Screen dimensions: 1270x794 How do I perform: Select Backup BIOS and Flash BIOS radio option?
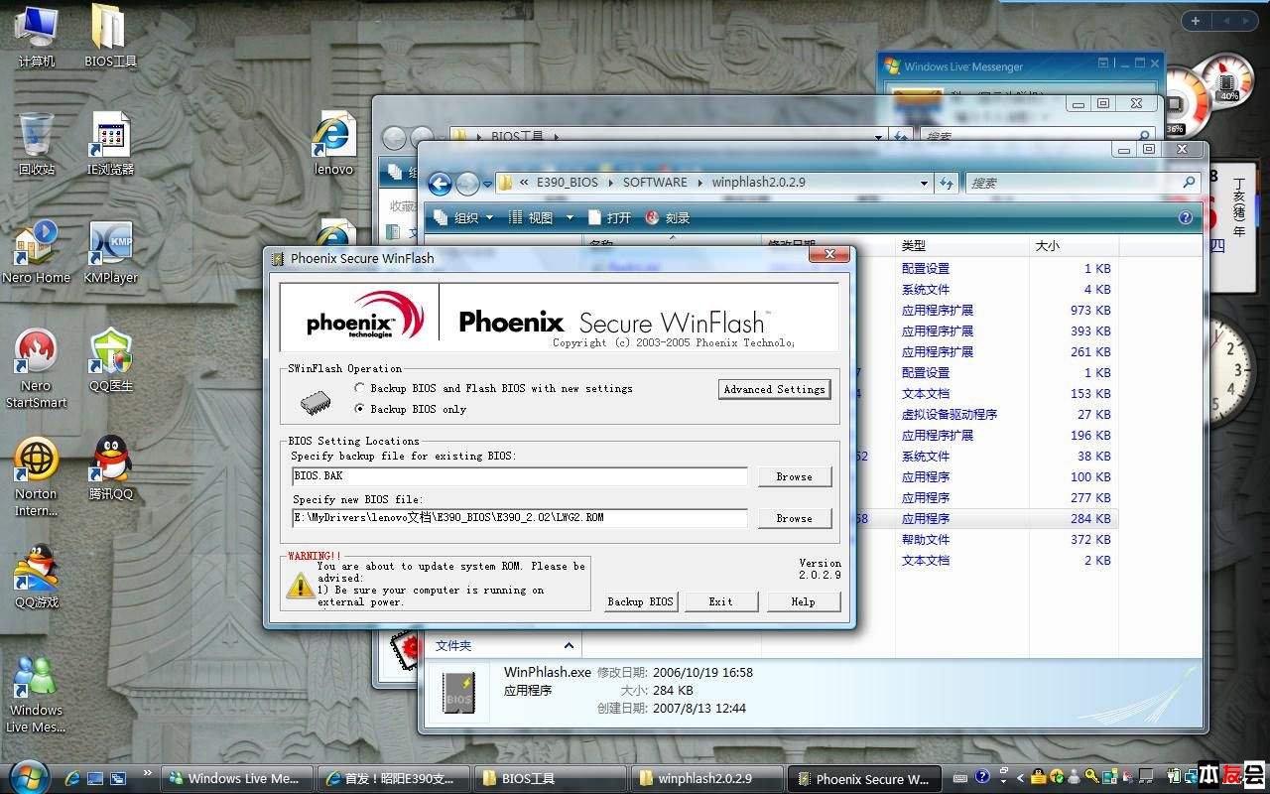493,388
